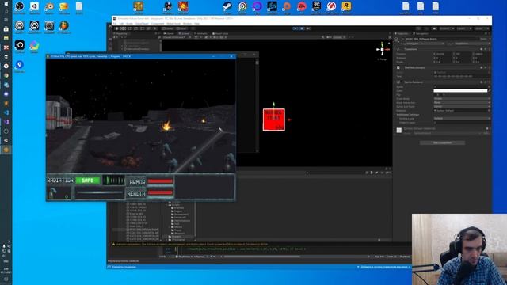Open the Tag dropdown in Inspector

(425, 44)
